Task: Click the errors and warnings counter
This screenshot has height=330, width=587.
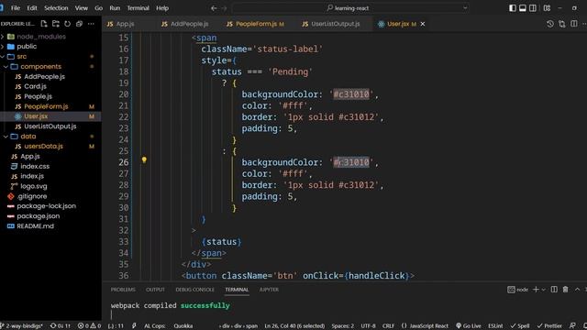Action: (x=89, y=326)
